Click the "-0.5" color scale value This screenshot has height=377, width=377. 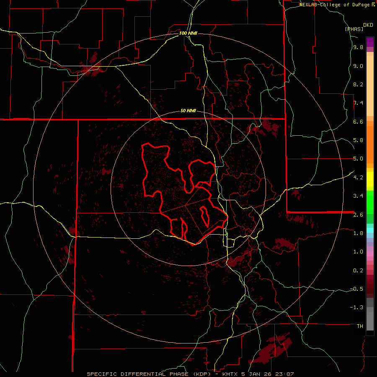pos(356,289)
